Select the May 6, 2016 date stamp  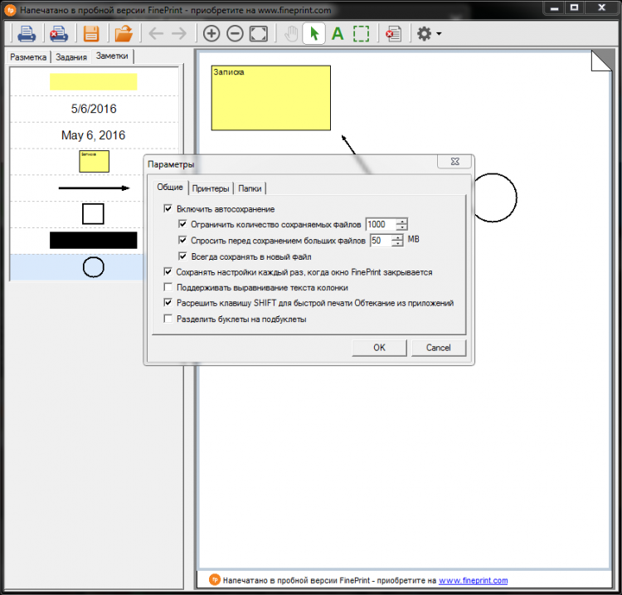[x=93, y=135]
